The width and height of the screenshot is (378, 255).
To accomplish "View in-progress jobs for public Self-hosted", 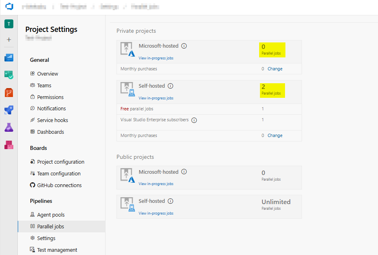I will [x=156, y=213].
